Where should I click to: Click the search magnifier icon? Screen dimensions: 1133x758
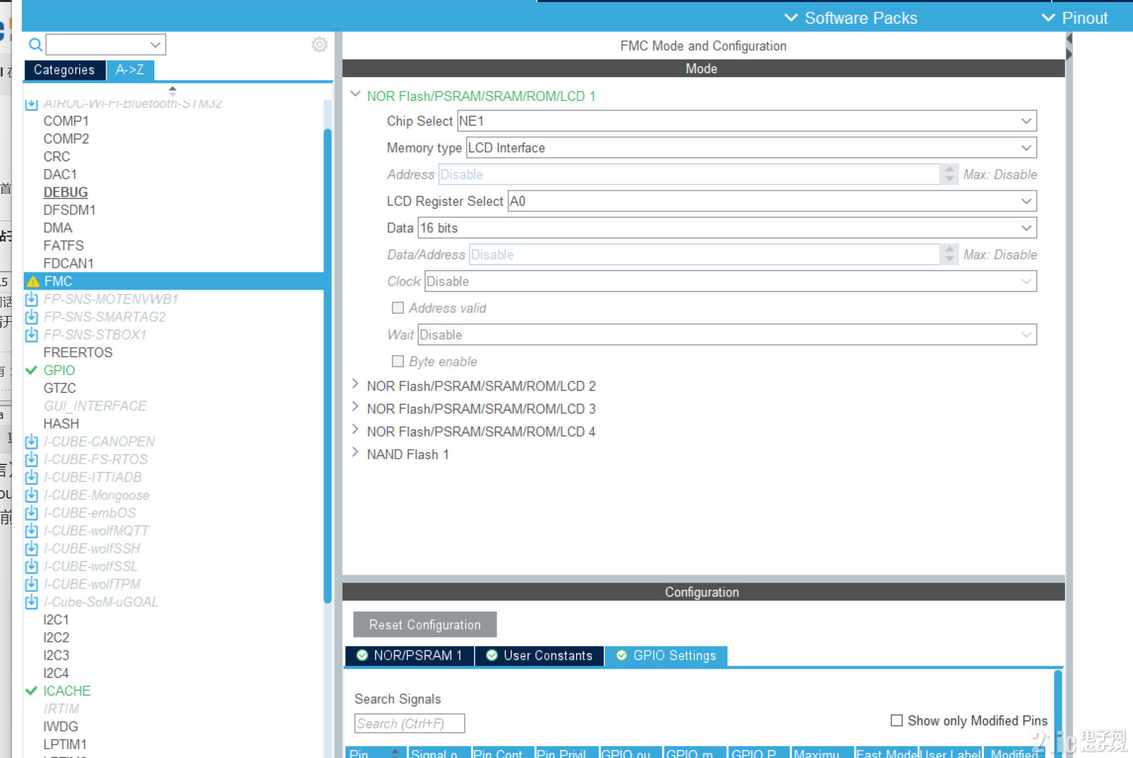[x=36, y=45]
